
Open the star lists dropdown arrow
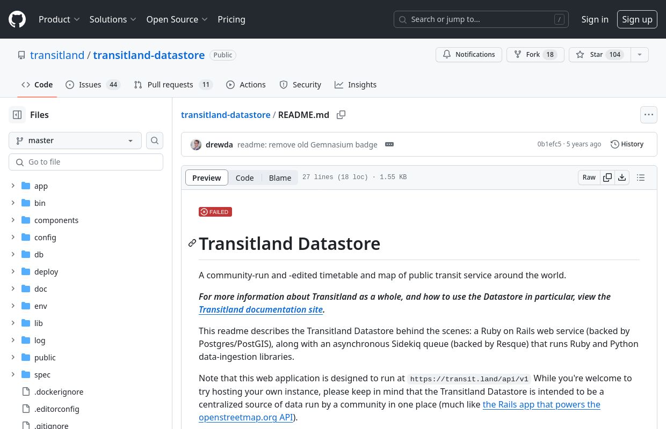639,55
